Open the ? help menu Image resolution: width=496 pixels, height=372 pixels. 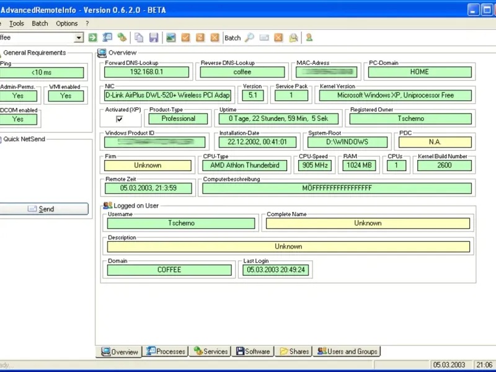[87, 24]
